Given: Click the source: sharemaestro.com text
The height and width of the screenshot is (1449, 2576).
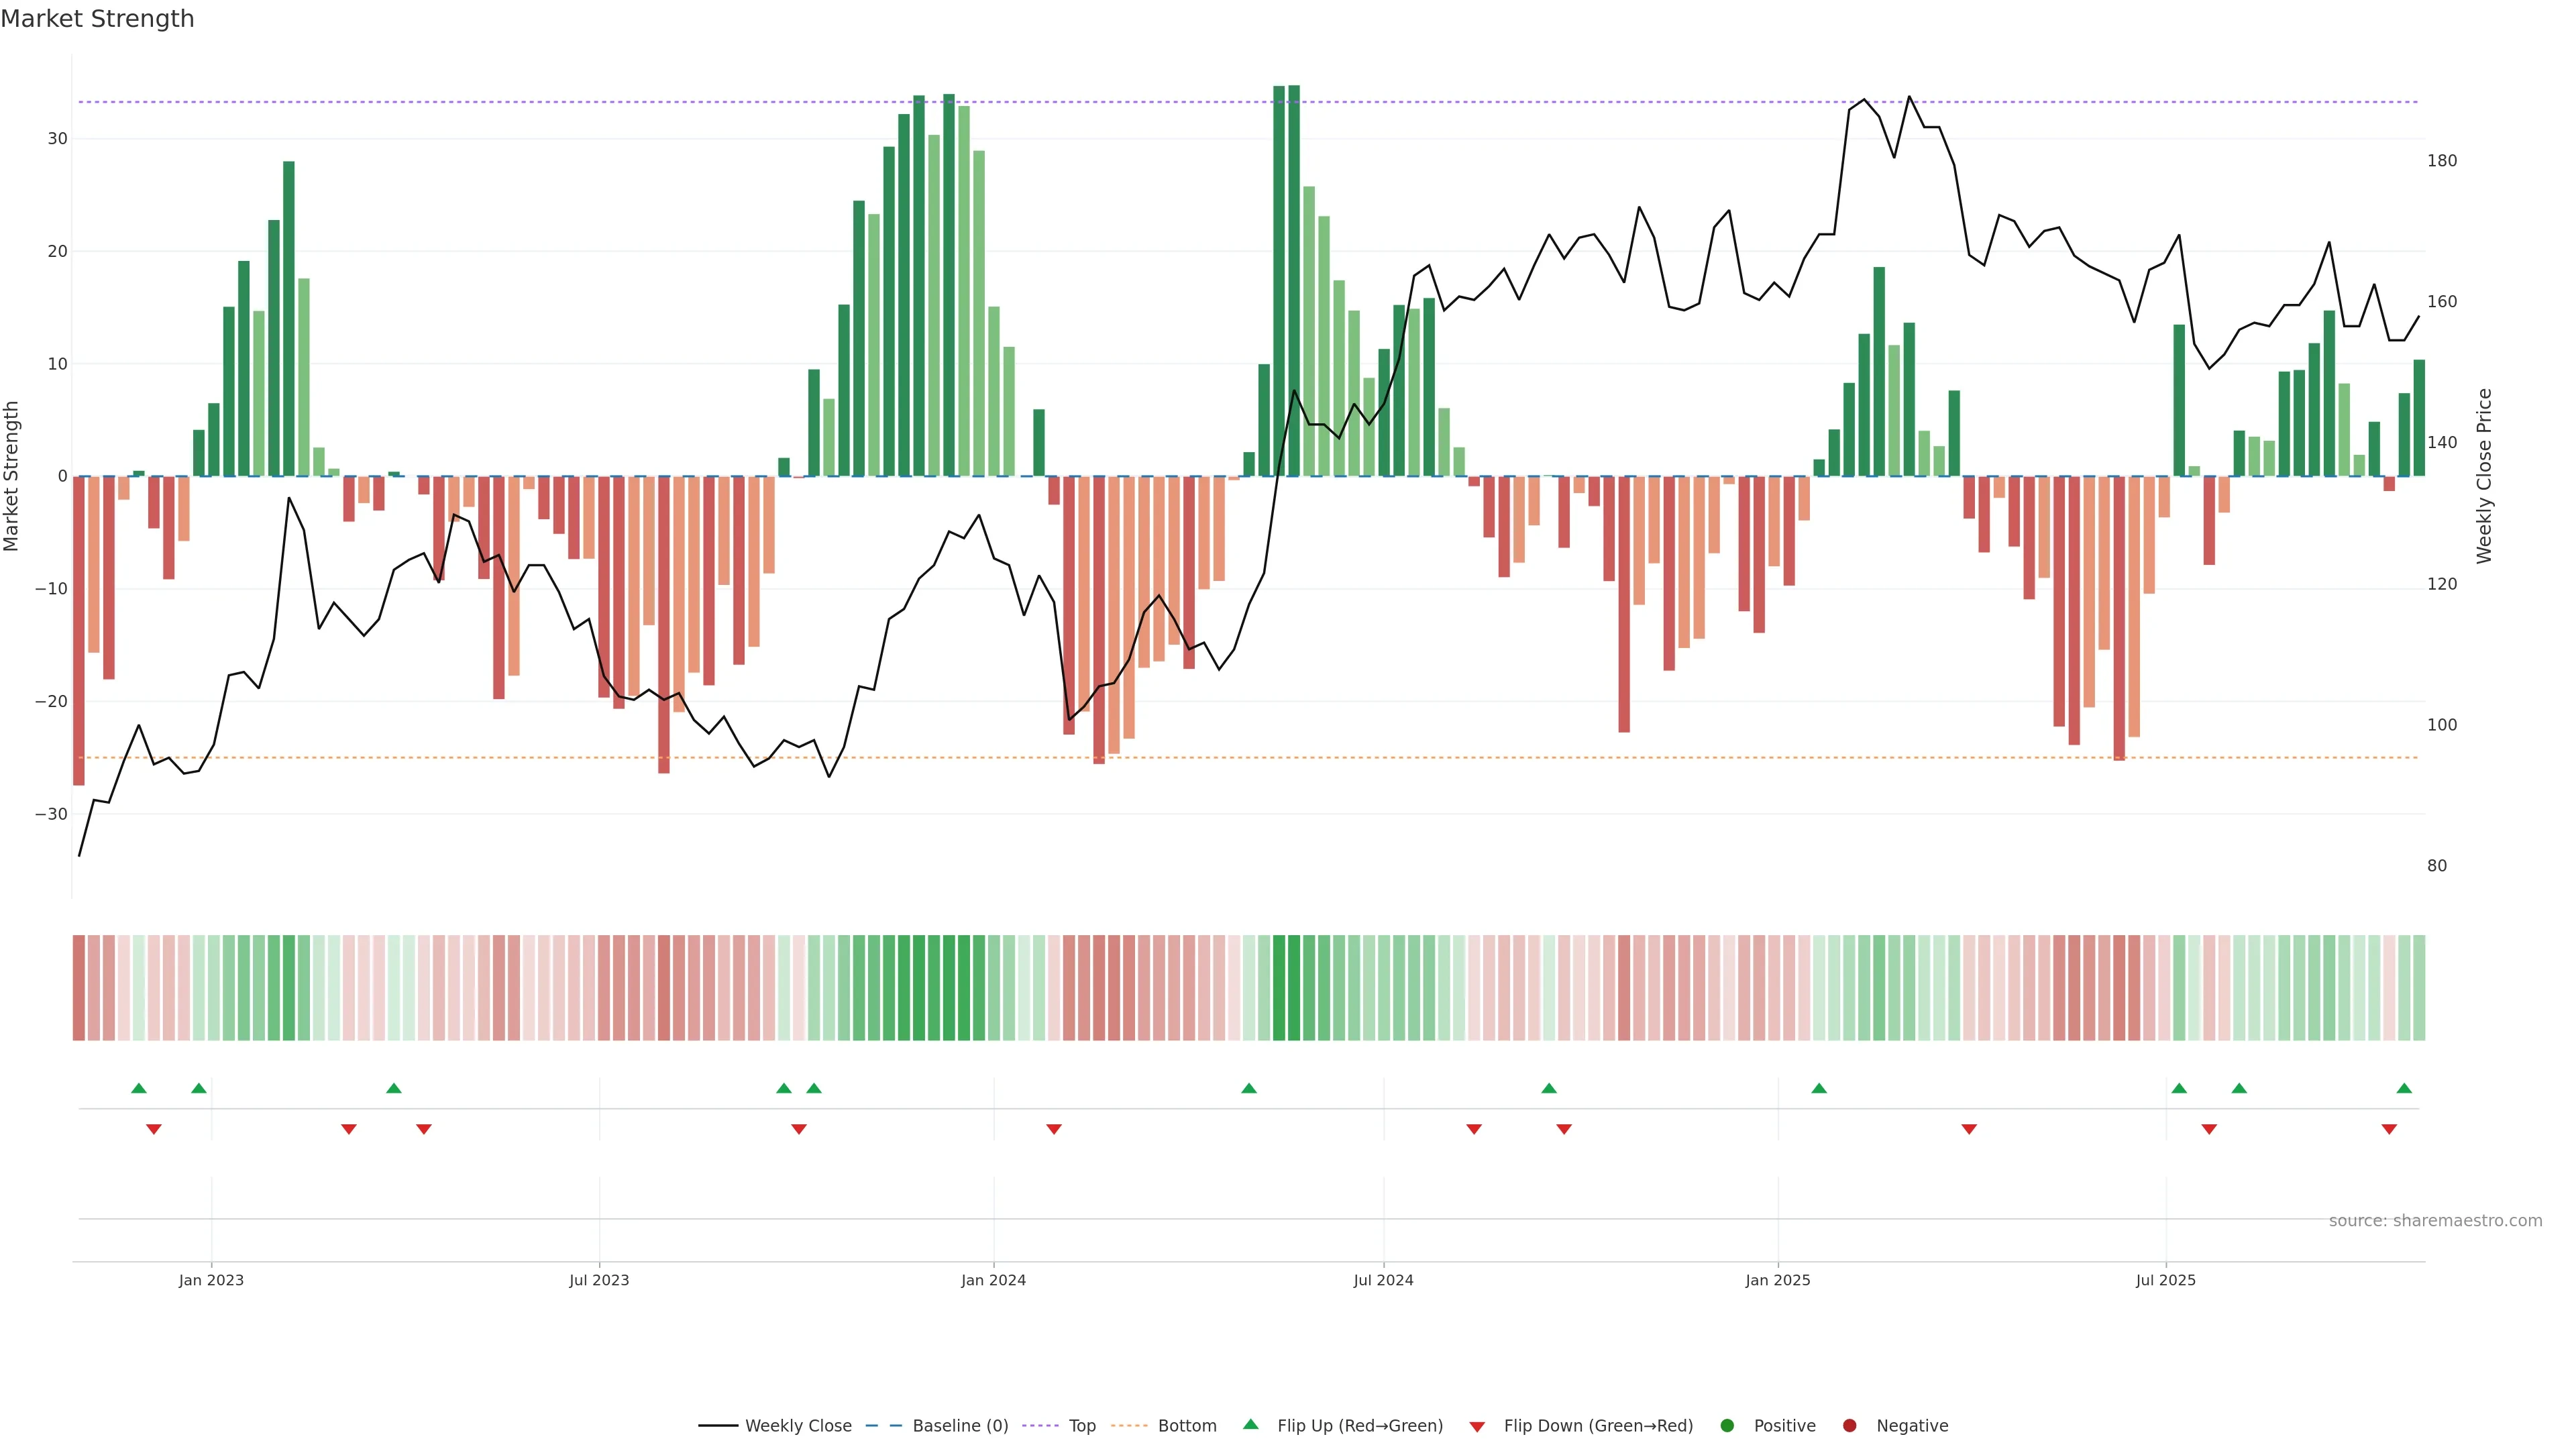Looking at the screenshot, I should pos(2435,1220).
